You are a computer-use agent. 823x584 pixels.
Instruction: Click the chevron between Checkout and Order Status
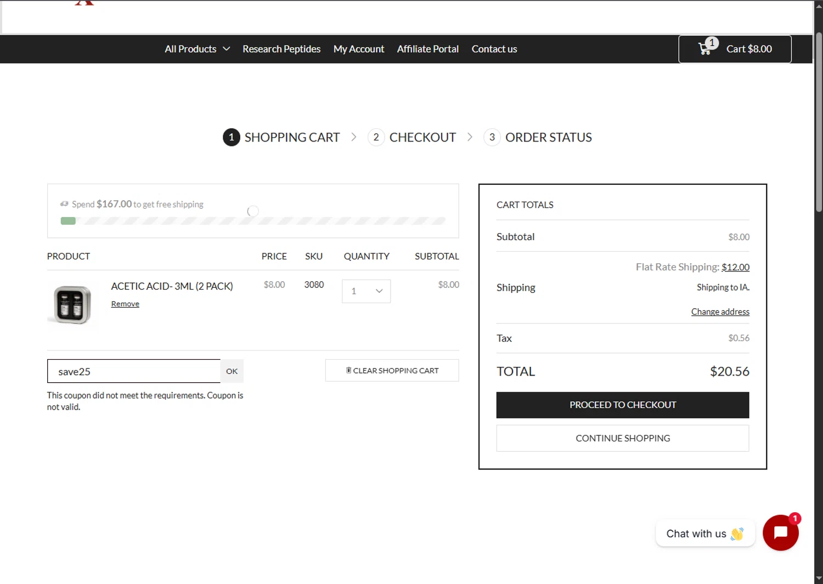click(470, 137)
